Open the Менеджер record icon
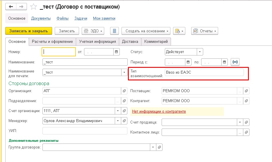Image resolution: width=272 pixels, height=162 pixels. 124,121
